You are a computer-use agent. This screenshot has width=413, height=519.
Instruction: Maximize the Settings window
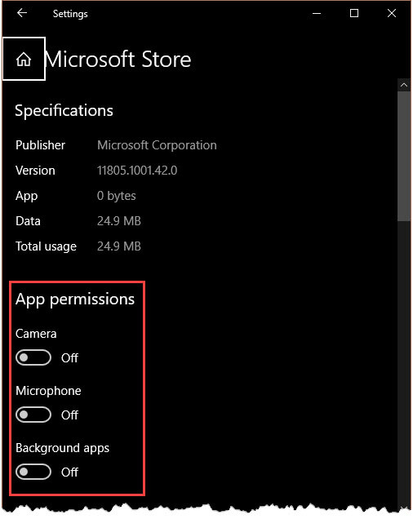[x=354, y=14]
